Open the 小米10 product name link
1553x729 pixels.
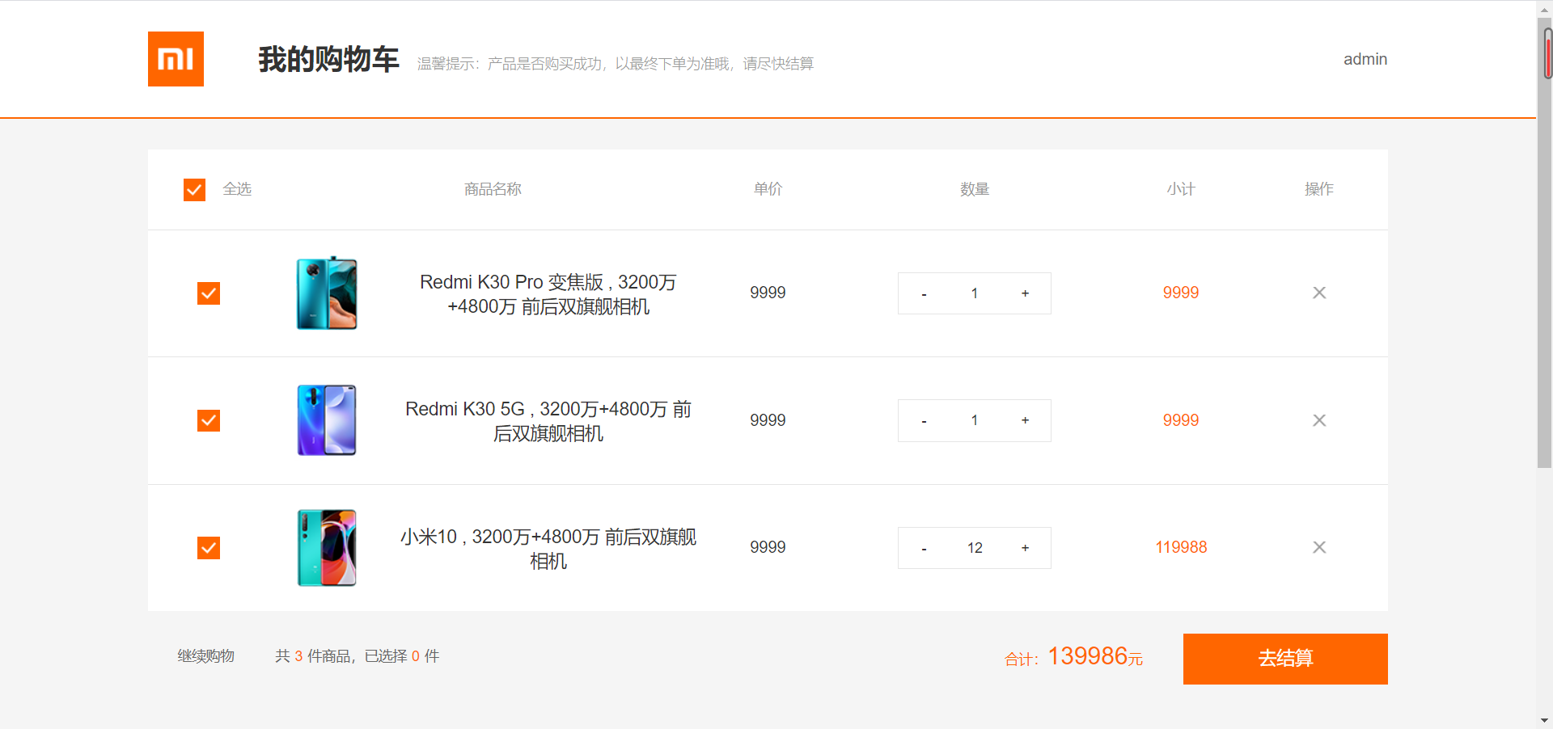[548, 549]
